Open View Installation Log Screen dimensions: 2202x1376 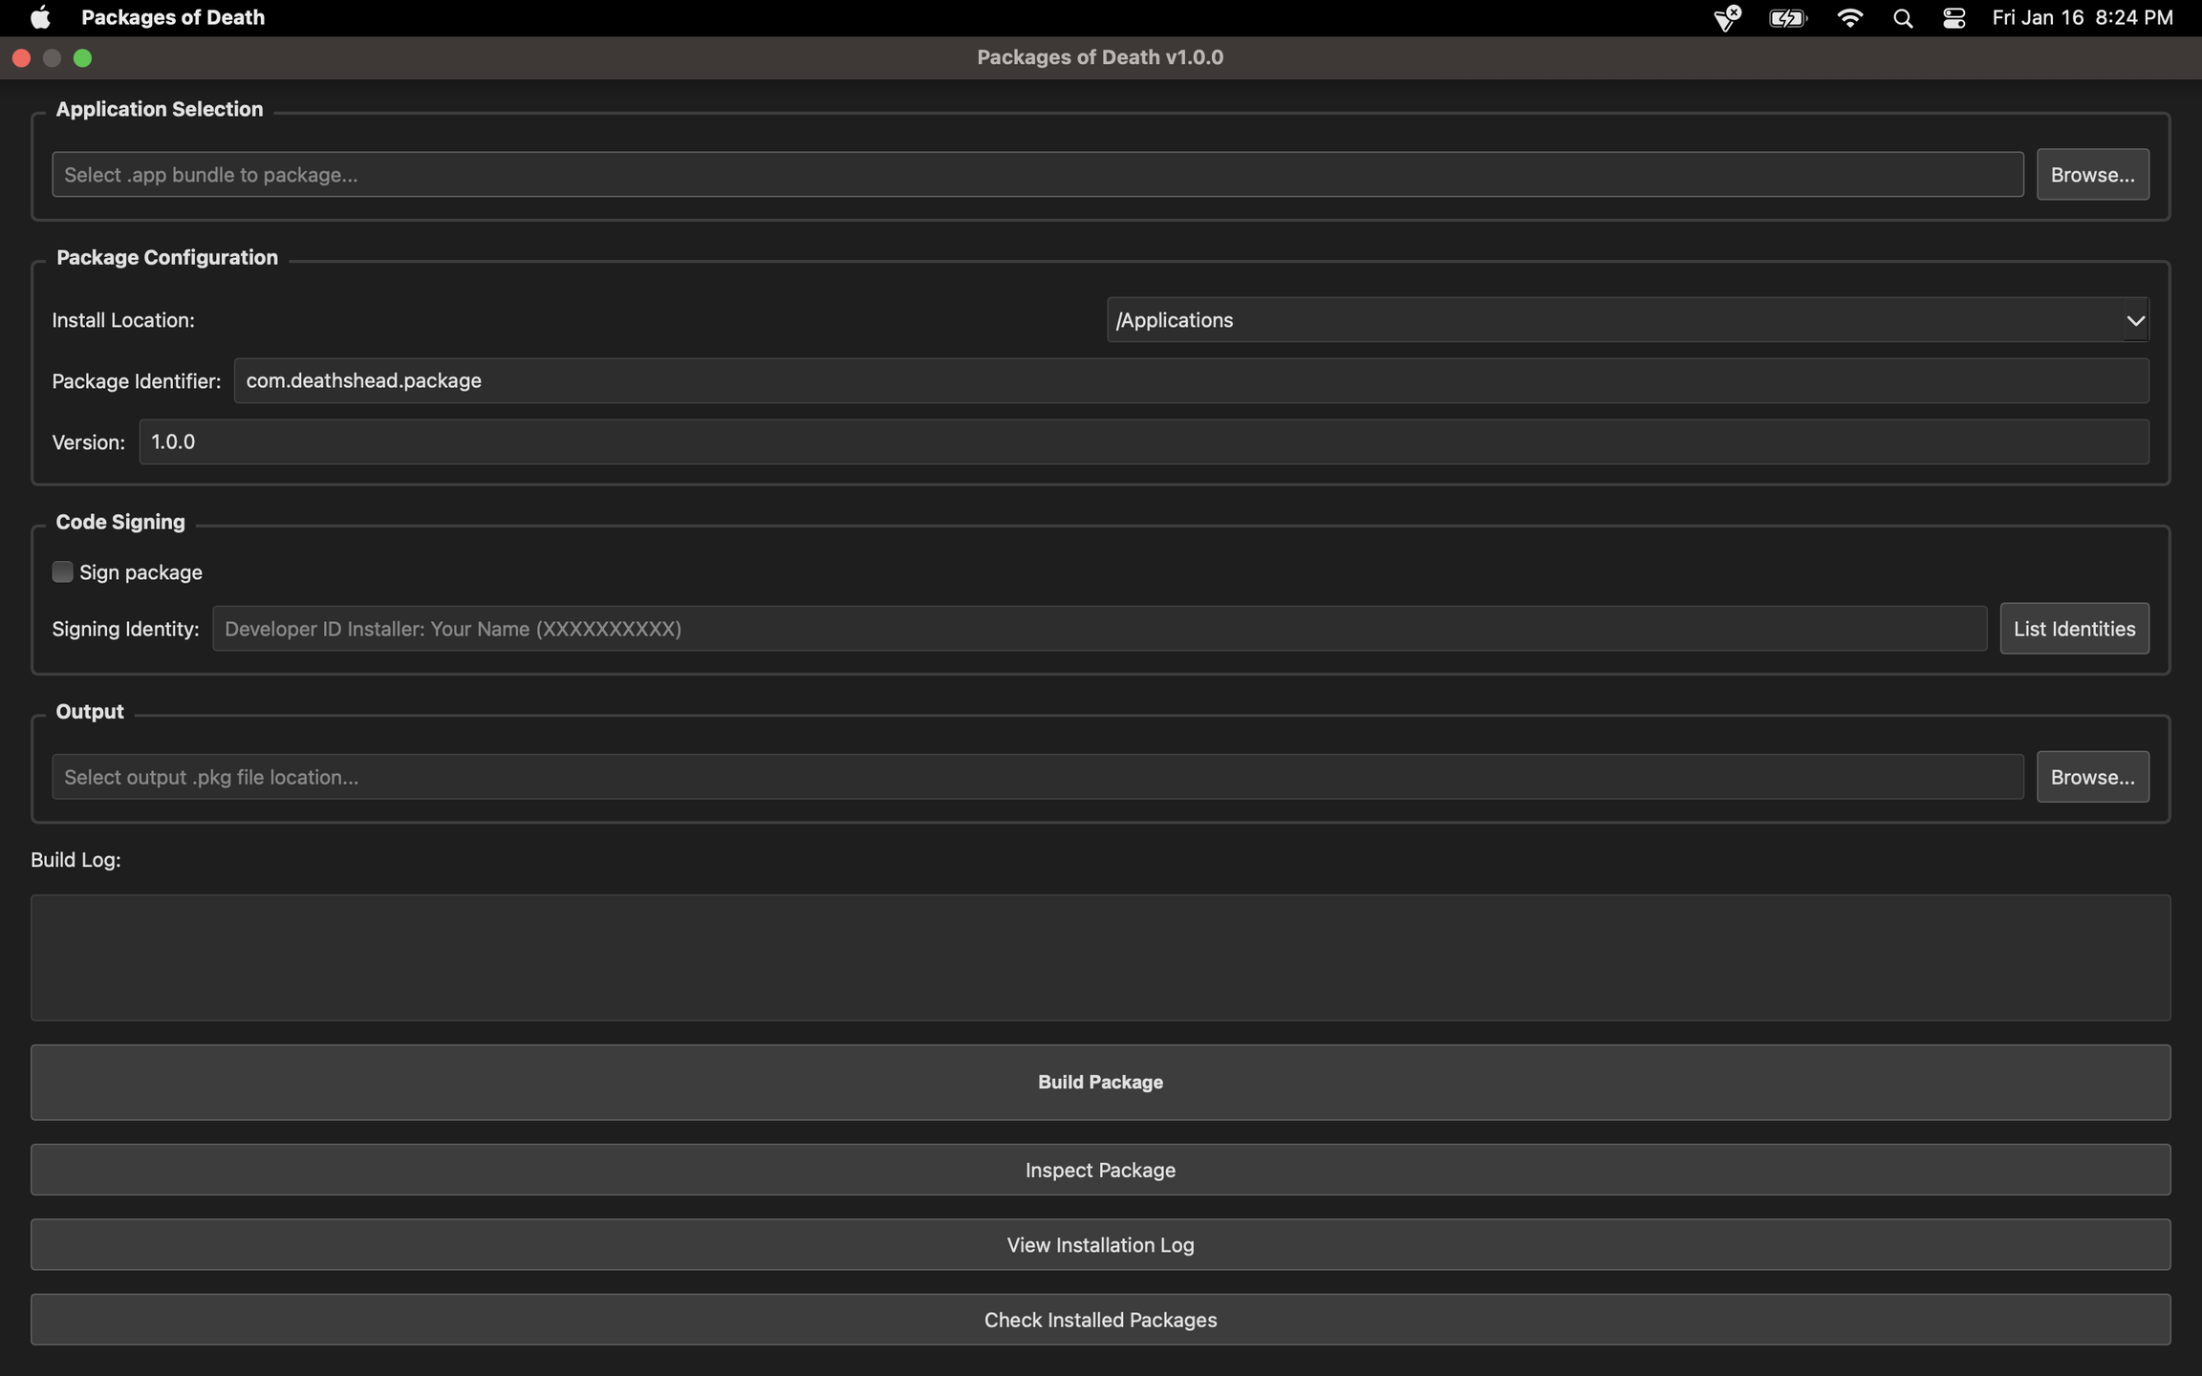tap(1100, 1244)
